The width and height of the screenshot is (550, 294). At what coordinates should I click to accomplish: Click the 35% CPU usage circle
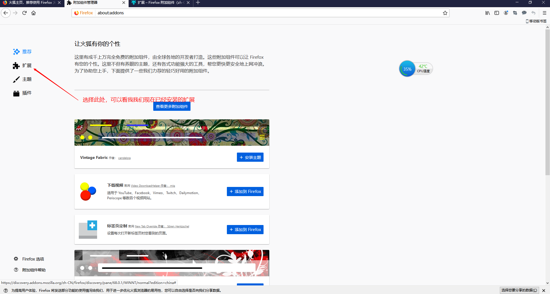[x=407, y=69]
